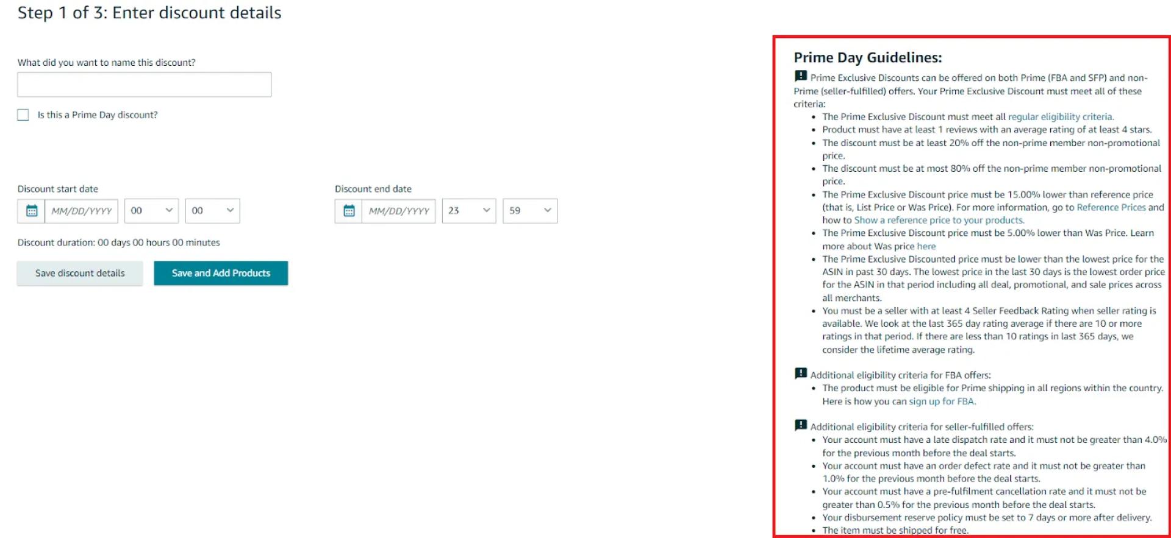1171x538 pixels.
Task: Check the 'Is this a Prime Day discount?' box
Action: (23, 115)
